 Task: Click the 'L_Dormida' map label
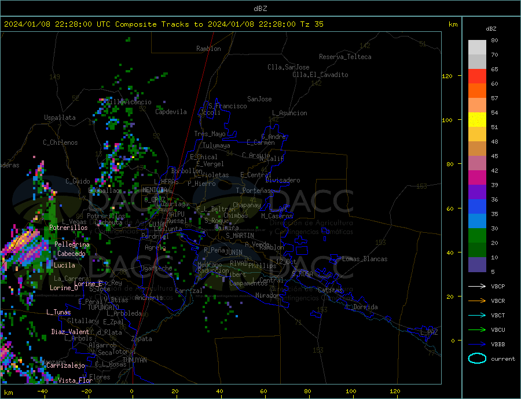tap(361, 307)
